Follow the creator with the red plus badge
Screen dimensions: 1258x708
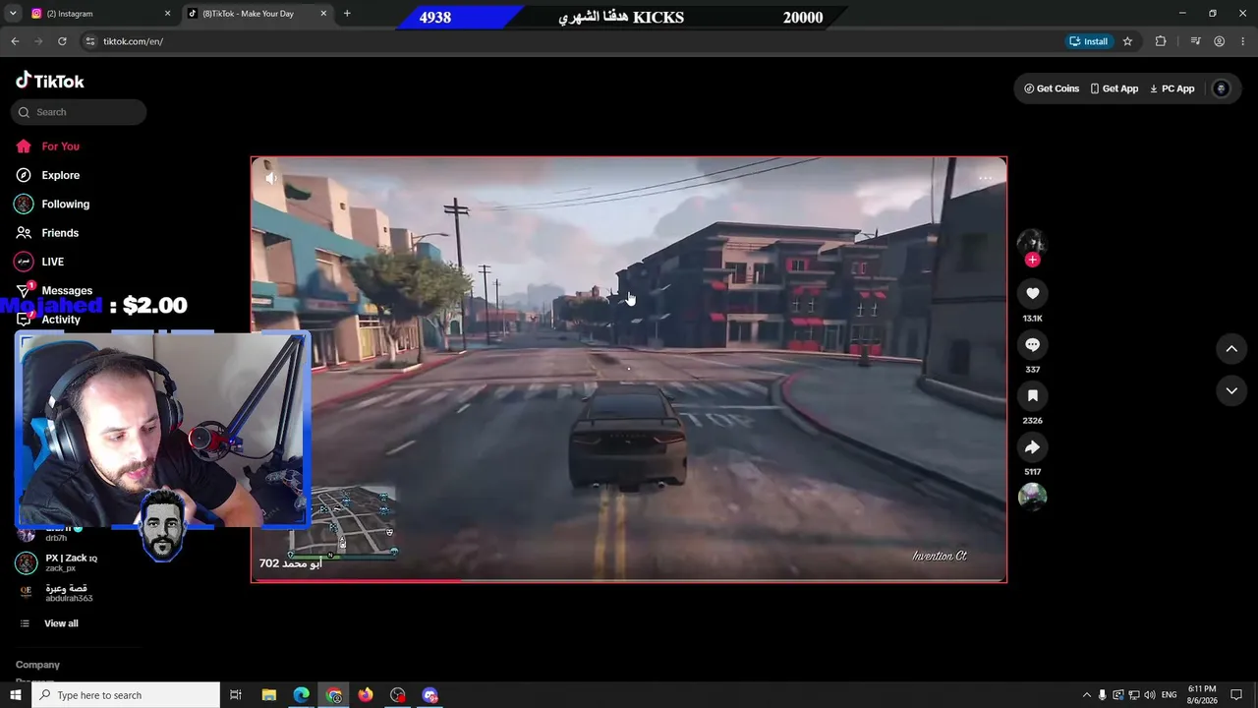click(1032, 260)
